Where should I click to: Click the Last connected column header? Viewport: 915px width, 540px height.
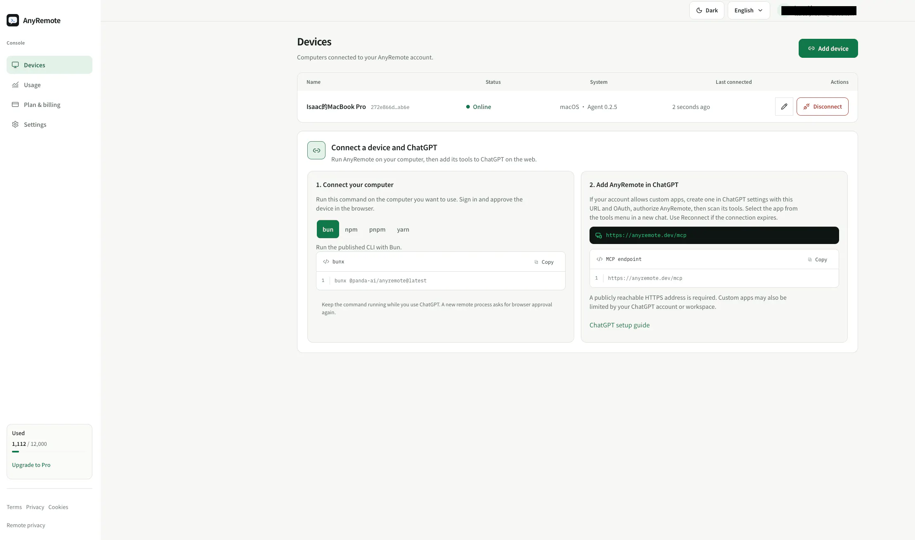pyautogui.click(x=733, y=82)
